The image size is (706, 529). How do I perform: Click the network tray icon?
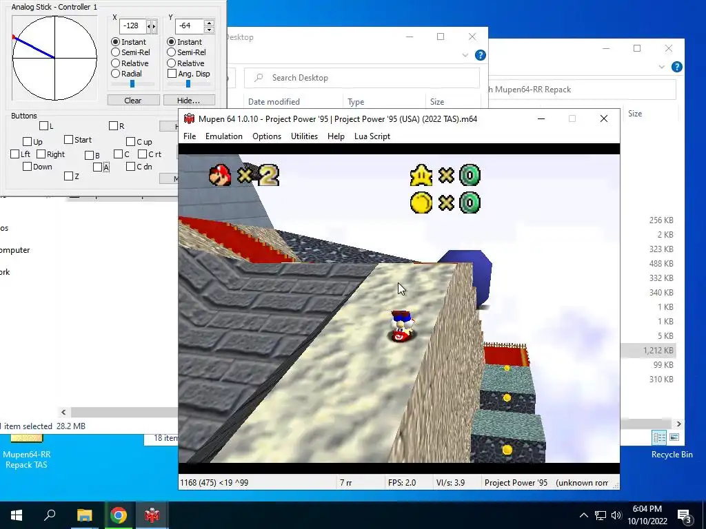point(601,515)
